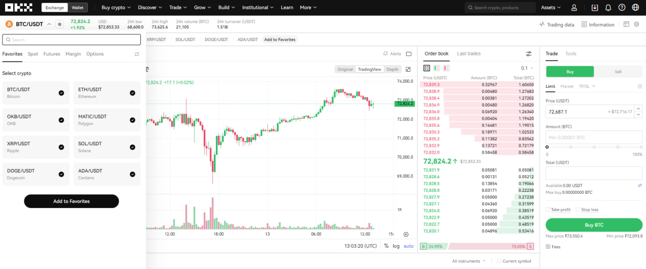Open the 0.1 depth precision dropdown
The image size is (646, 269).
pos(527,68)
